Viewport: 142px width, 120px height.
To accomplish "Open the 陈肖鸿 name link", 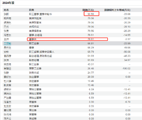I will [7, 115].
